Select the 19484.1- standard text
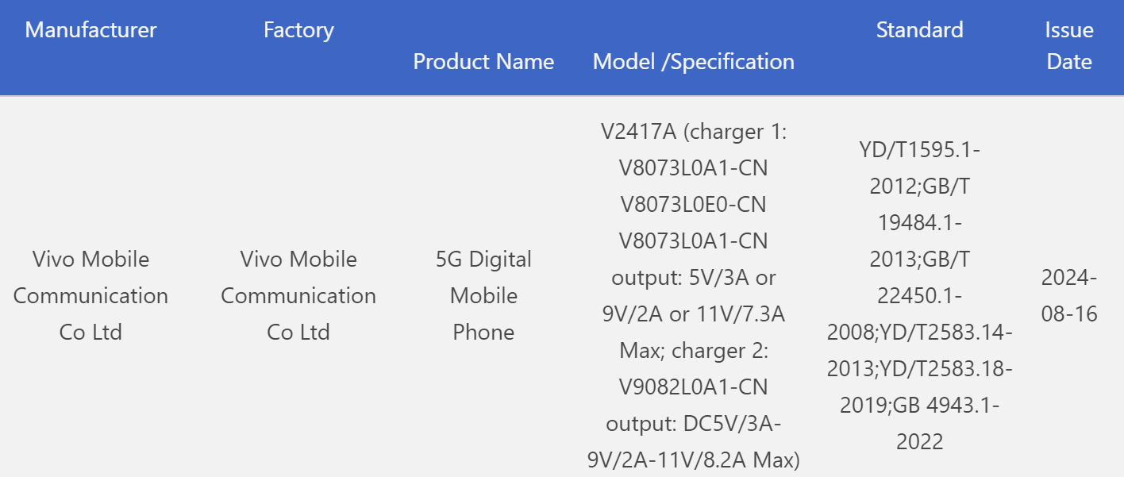Image resolution: width=1124 pixels, height=477 pixels. [919, 222]
